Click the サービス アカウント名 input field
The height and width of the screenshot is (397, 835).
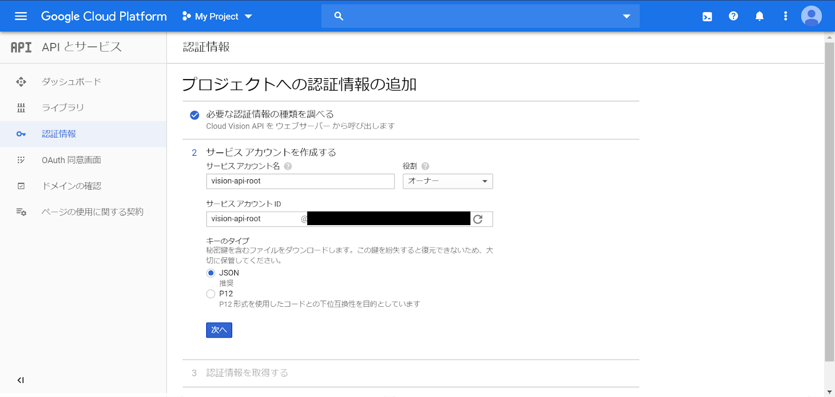point(301,181)
